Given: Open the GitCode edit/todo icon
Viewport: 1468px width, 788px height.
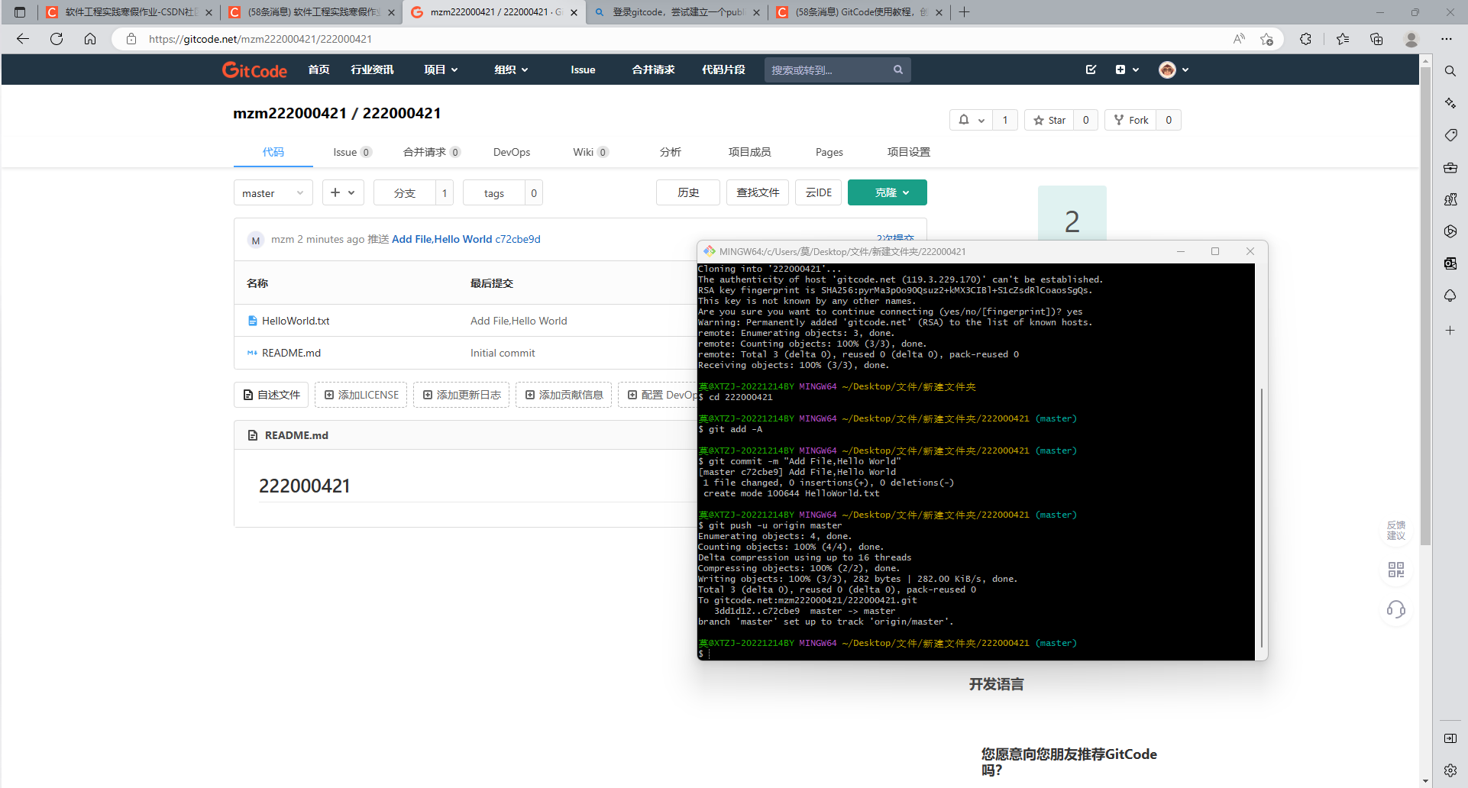Looking at the screenshot, I should pos(1091,69).
